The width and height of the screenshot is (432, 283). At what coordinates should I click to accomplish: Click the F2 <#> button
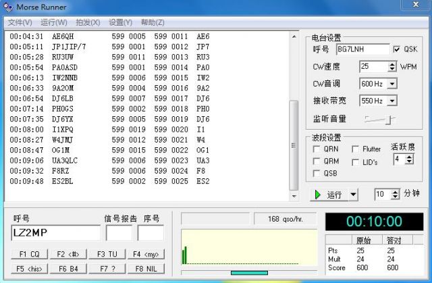(x=68, y=254)
